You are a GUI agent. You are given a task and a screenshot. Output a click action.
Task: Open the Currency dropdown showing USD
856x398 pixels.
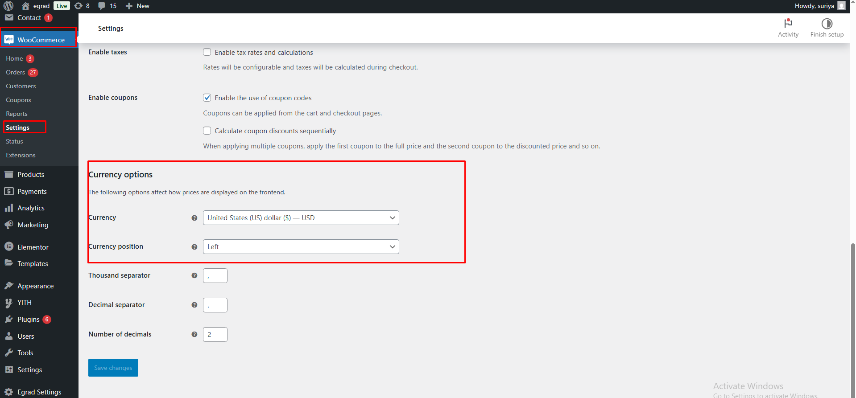pyautogui.click(x=301, y=218)
